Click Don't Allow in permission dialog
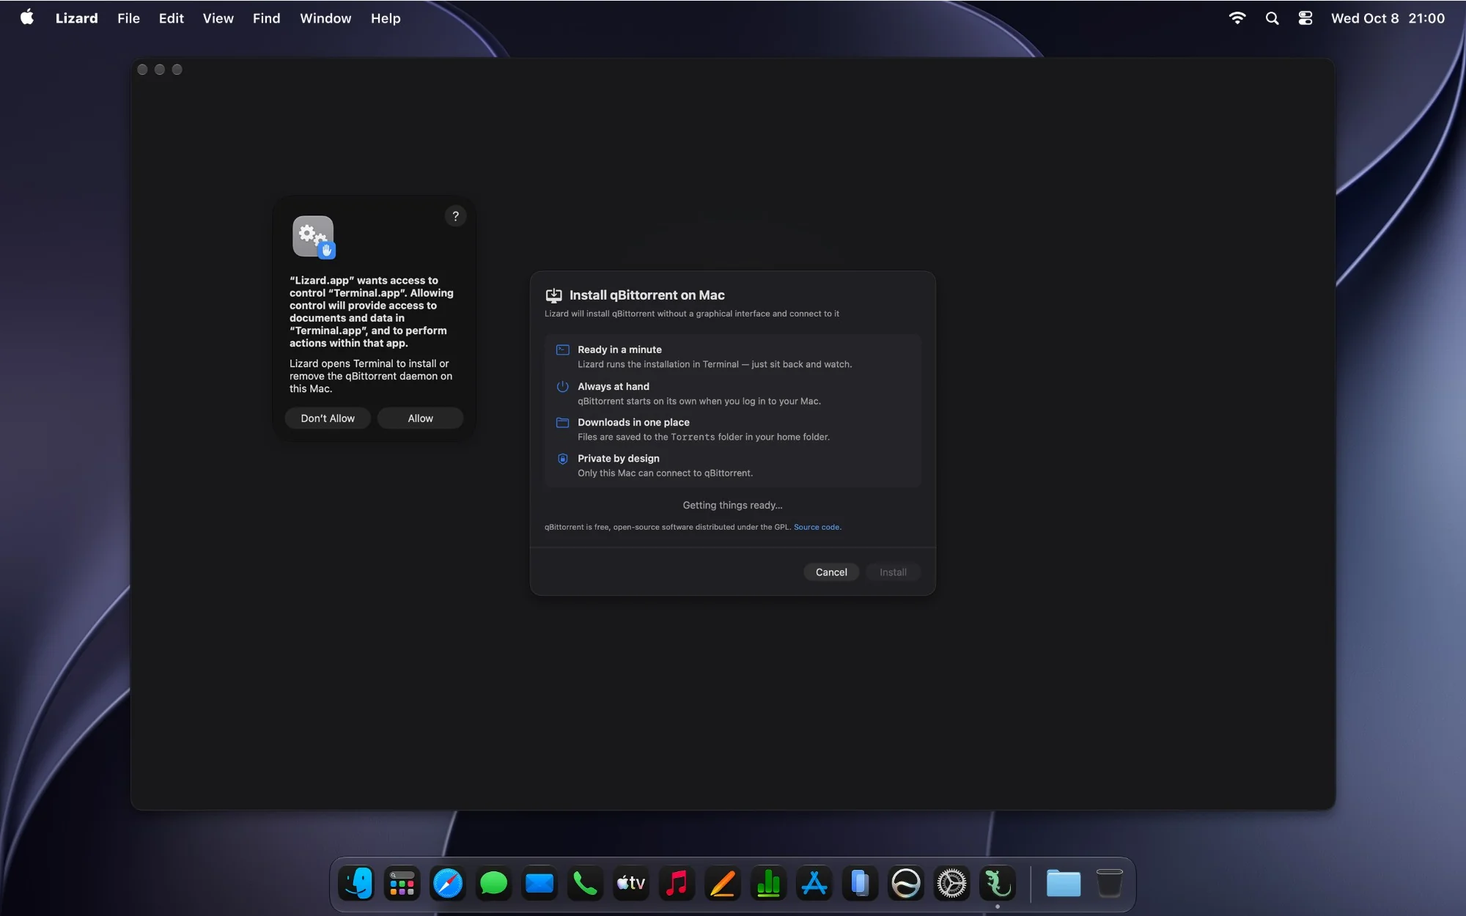Screen dimensions: 1466x916 pos(328,418)
